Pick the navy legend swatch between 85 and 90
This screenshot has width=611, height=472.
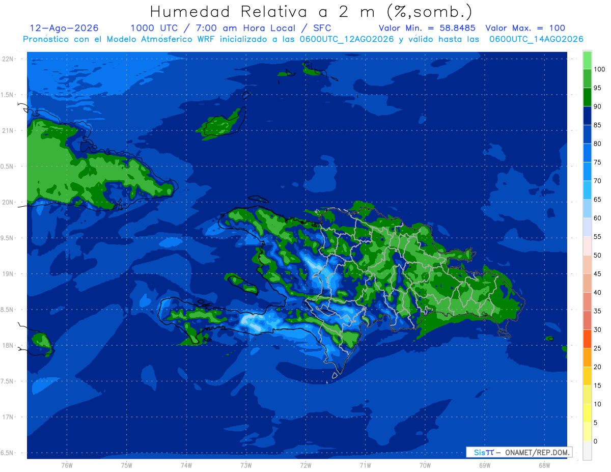click(x=587, y=116)
